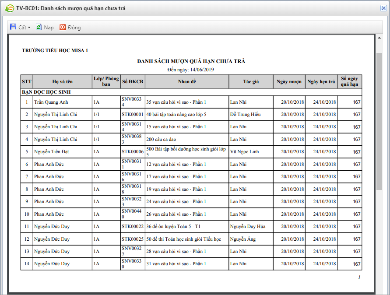This screenshot has height=295, width=390.
Task: Click the Ngày hẹn trả column header
Action: coord(321,81)
